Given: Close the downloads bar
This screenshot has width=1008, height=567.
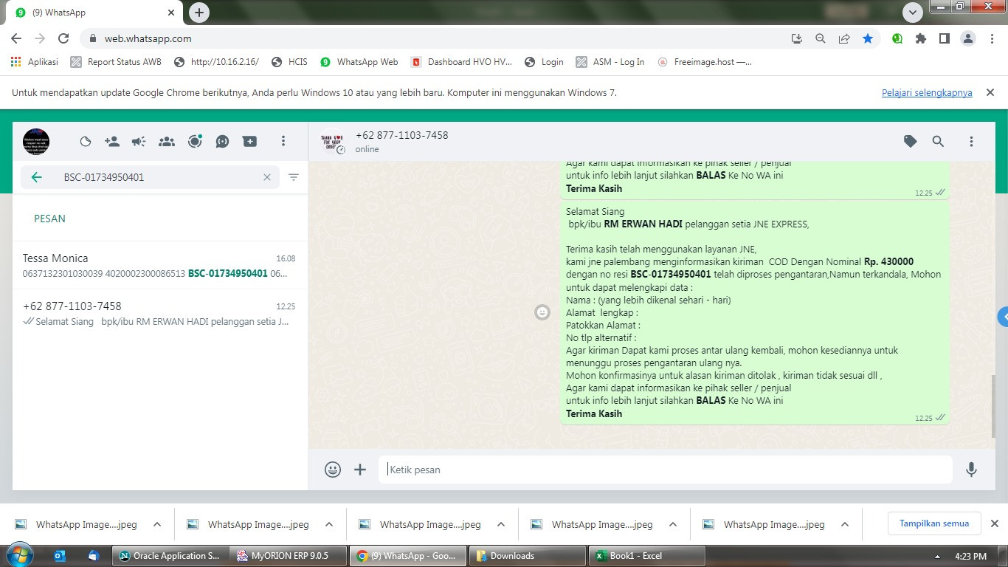Looking at the screenshot, I should [x=994, y=523].
